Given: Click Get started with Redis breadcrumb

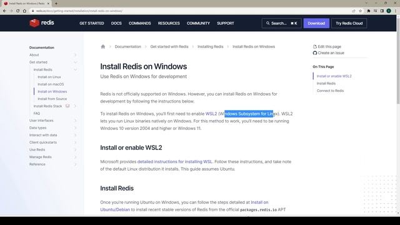Looking at the screenshot, I should (169, 47).
